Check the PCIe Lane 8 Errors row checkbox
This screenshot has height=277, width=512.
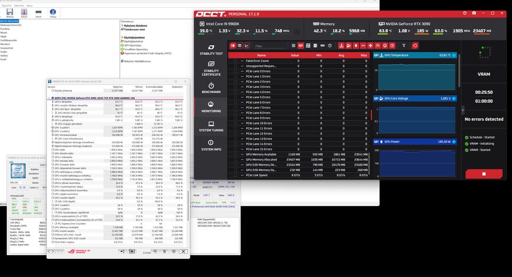point(235,113)
